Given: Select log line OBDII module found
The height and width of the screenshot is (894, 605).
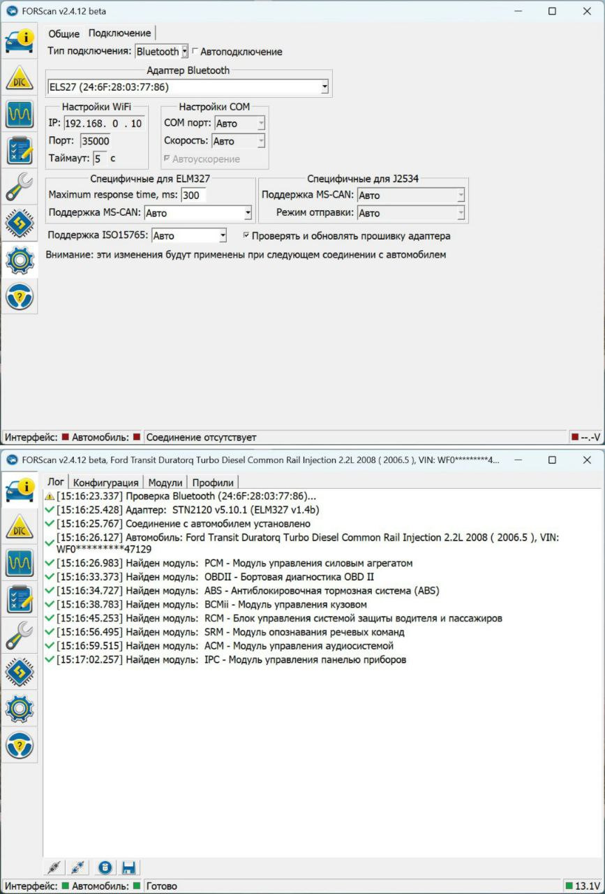Looking at the screenshot, I should (x=209, y=577).
